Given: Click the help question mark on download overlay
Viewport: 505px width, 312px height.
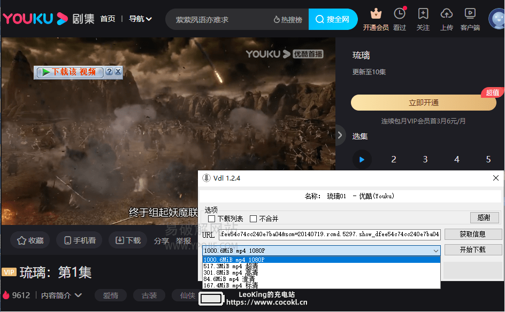Looking at the screenshot, I should [109, 72].
